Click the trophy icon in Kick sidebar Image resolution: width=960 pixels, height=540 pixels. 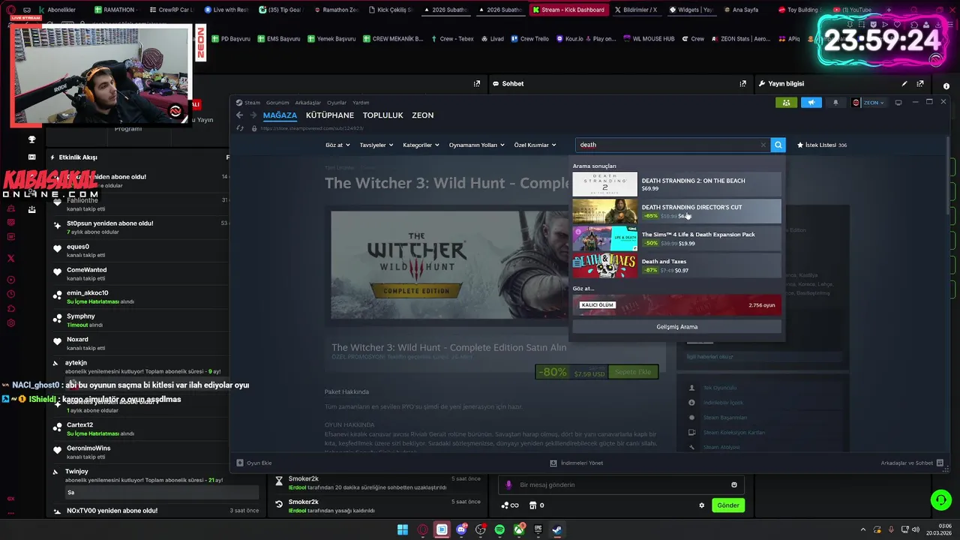point(31,139)
